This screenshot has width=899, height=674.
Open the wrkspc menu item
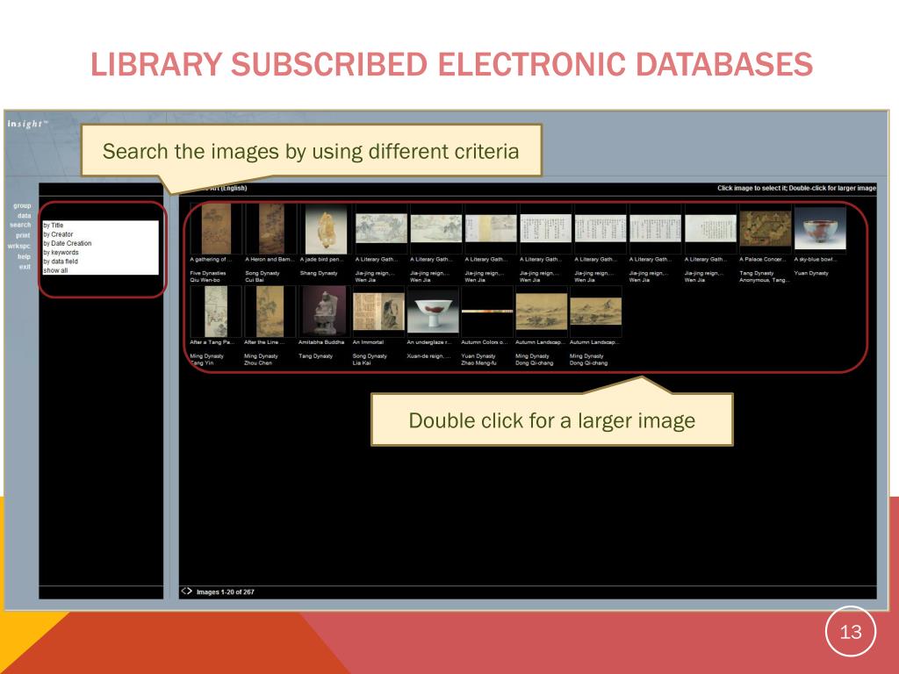pos(19,246)
